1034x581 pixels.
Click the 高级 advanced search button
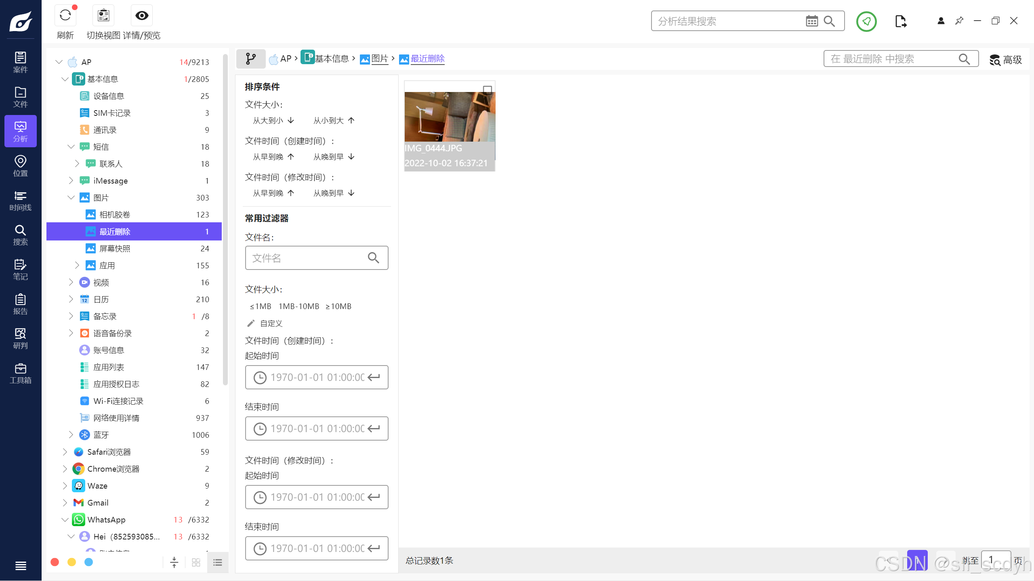click(1005, 60)
